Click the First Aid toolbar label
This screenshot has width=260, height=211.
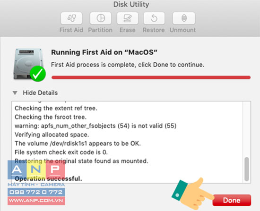[x=71, y=30]
